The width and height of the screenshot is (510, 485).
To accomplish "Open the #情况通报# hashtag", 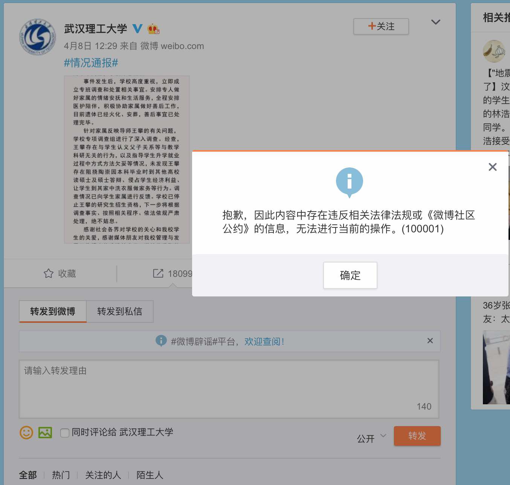I will coord(91,63).
